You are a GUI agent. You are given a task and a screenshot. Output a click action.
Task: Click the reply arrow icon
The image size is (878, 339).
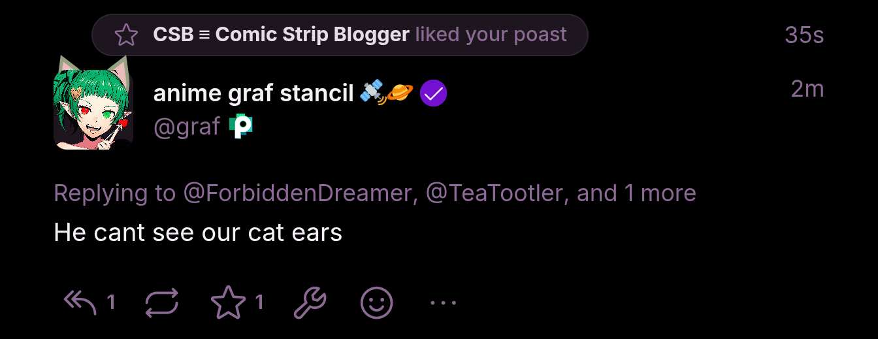[80, 302]
